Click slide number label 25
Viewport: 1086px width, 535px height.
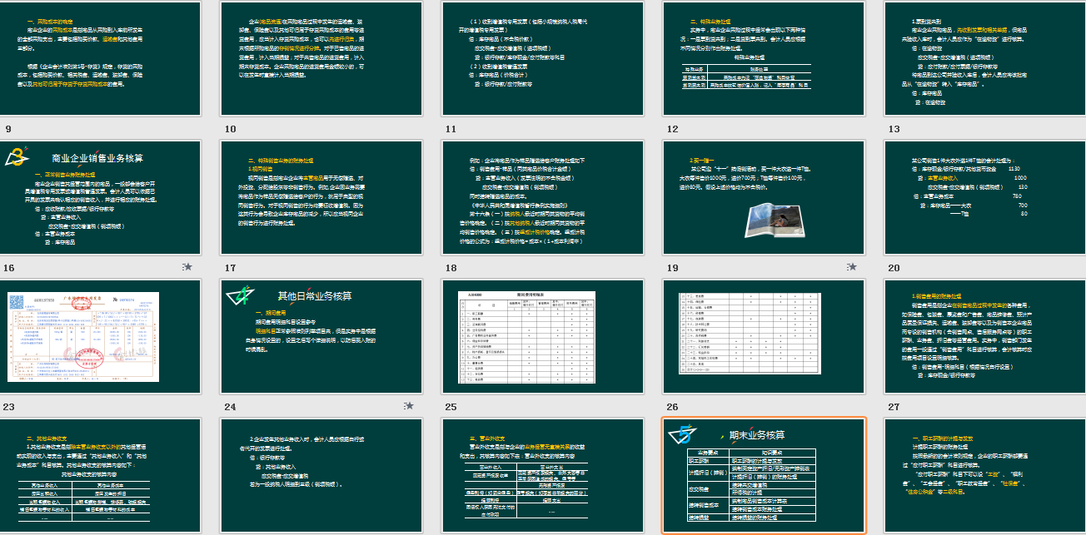click(451, 407)
